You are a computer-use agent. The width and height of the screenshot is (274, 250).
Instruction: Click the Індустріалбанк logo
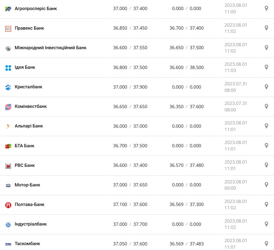pos(8,224)
